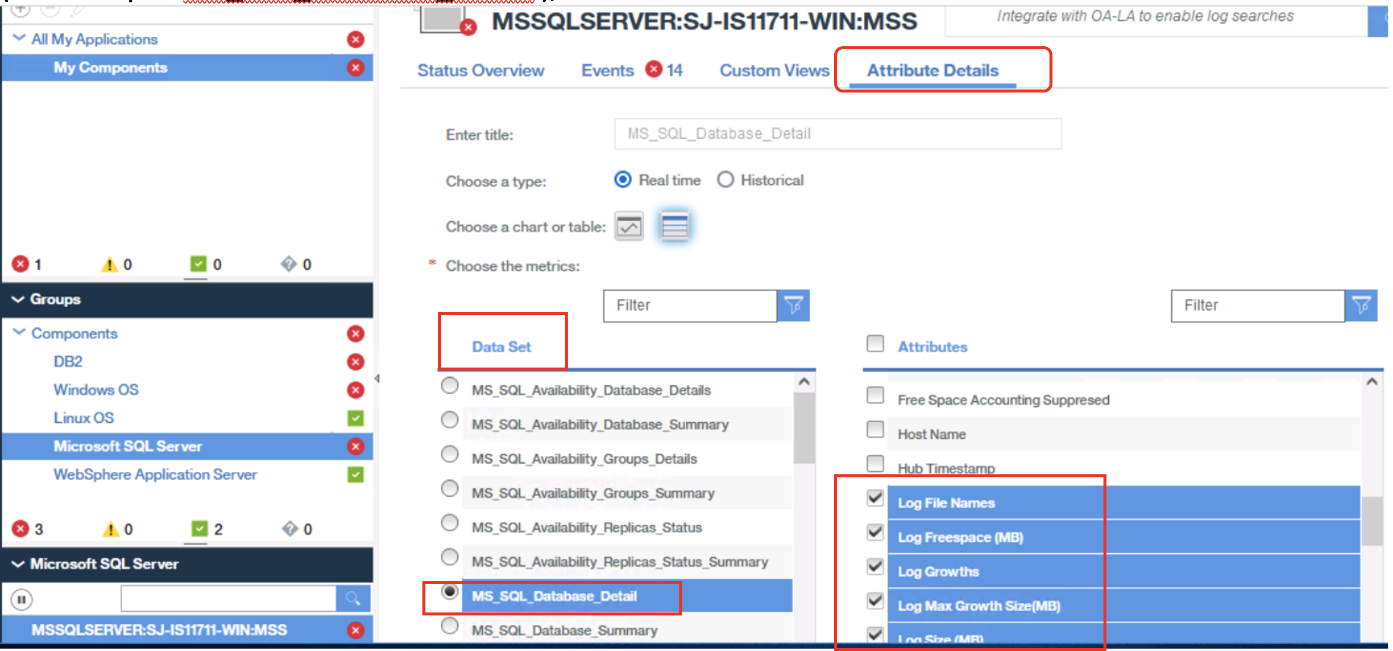This screenshot has width=1393, height=651.
Task: Click the critical count icon showing 3
Action: click(21, 529)
